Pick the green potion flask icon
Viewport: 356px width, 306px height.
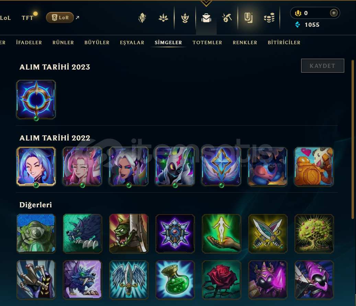pos(175,280)
